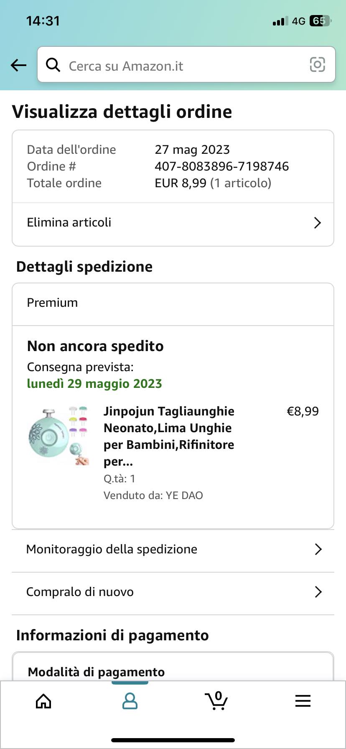This screenshot has height=749, width=346.
Task: Open the hamburger menu tab
Action: 303,701
